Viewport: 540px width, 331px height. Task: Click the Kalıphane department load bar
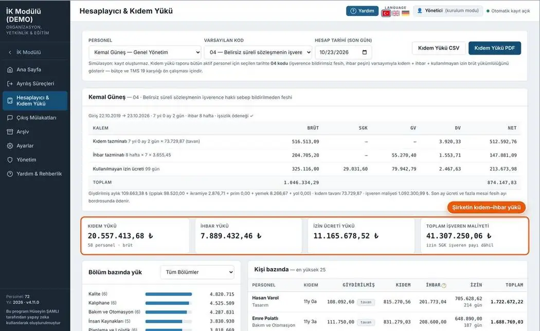point(167,303)
